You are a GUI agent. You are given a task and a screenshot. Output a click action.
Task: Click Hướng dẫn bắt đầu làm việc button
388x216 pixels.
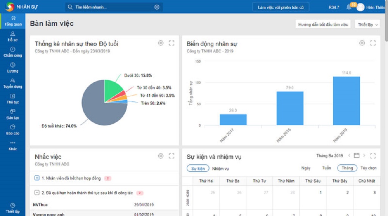tap(323, 24)
